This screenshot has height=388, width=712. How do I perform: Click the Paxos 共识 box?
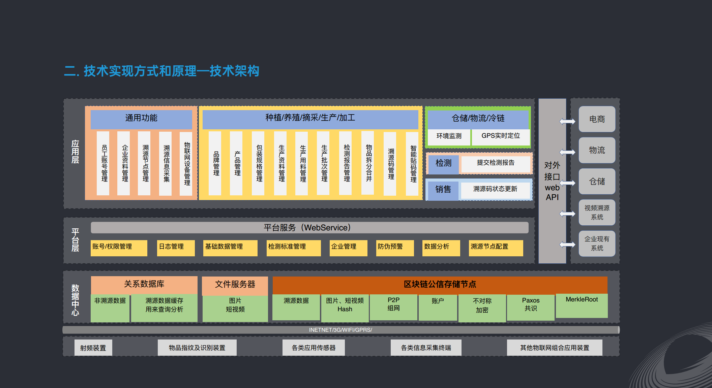531,307
